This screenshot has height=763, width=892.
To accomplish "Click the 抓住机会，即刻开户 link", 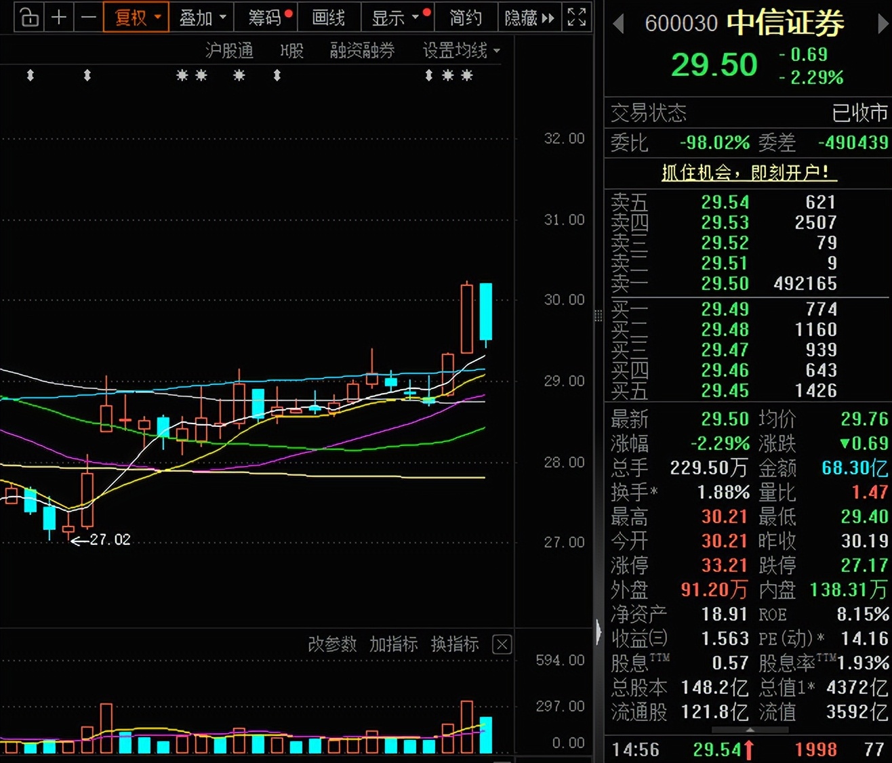I will [748, 173].
